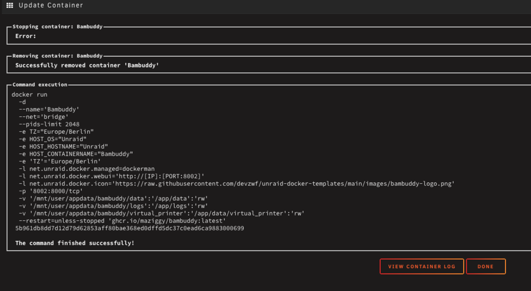Click the --restart=unless-stopped image line
Image resolution: width=531 pixels, height=291 pixels.
(x=122, y=221)
